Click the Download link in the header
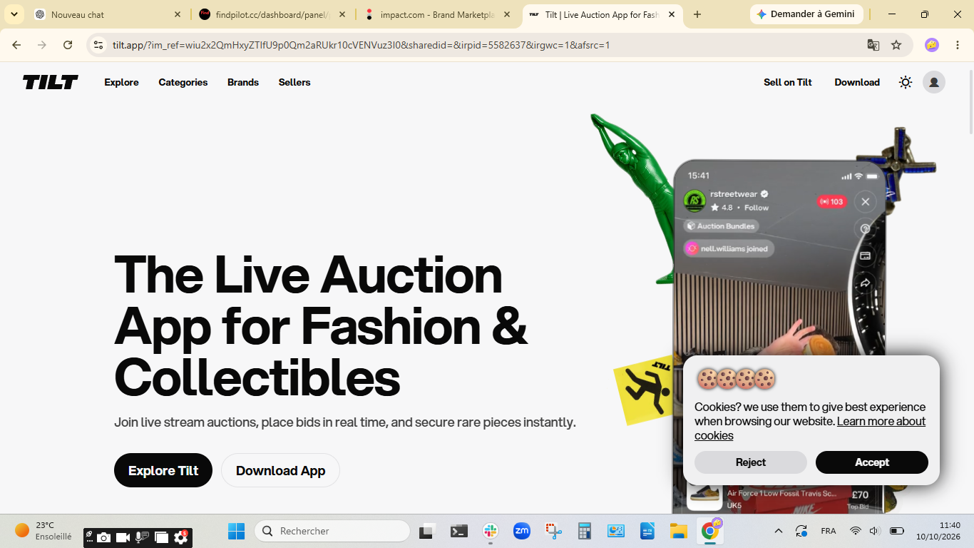This screenshot has height=548, width=974. tap(857, 82)
